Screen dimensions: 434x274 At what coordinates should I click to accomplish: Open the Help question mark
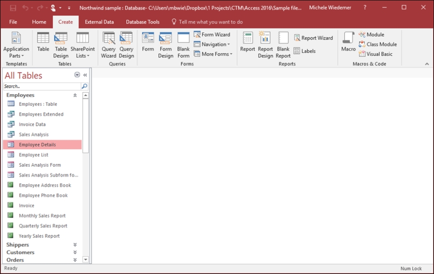tap(365, 7)
